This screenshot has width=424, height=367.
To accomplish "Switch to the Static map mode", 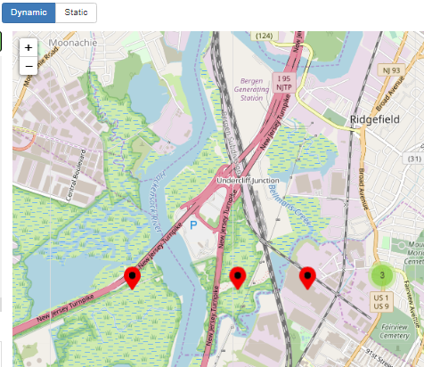I will tap(76, 12).
